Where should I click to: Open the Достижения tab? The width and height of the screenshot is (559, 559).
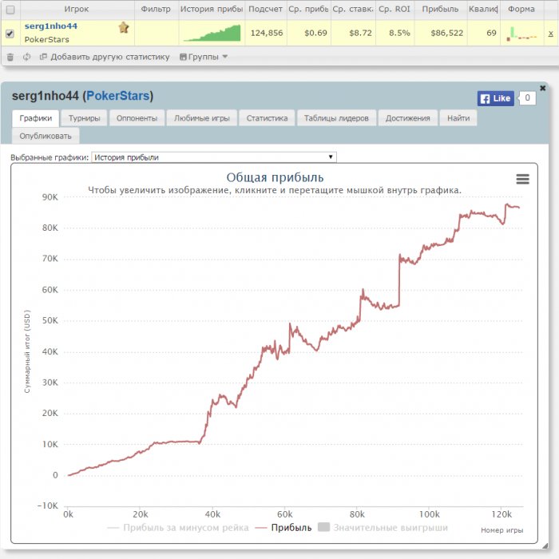(408, 118)
